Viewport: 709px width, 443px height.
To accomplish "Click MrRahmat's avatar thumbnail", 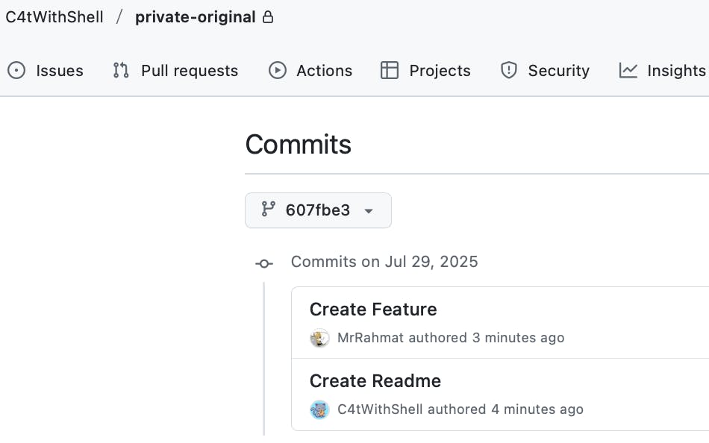I will (319, 338).
